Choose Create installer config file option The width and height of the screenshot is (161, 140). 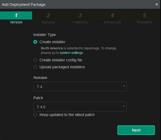(35, 60)
